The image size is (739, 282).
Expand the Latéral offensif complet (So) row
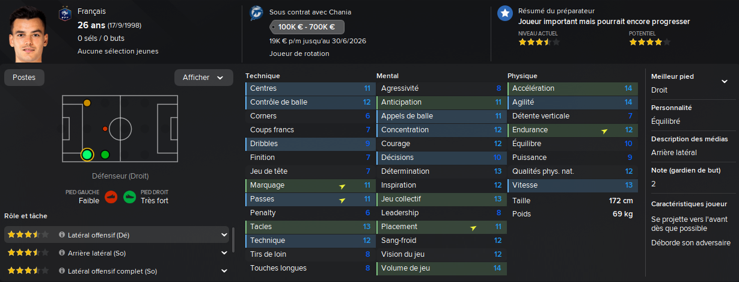coord(224,271)
